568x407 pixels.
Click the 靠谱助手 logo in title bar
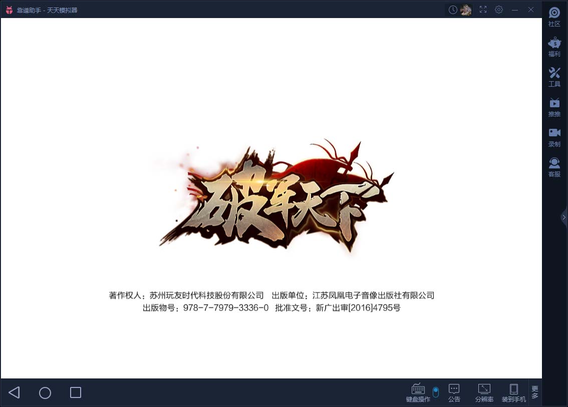(x=10, y=10)
